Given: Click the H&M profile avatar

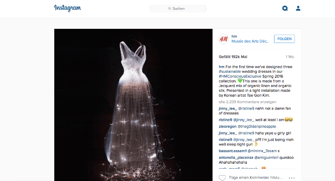Looking at the screenshot, I should tap(224, 39).
